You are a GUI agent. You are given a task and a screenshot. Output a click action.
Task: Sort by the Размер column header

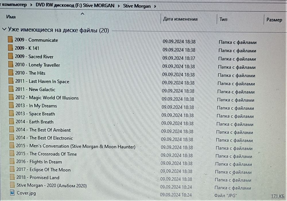point(274,19)
